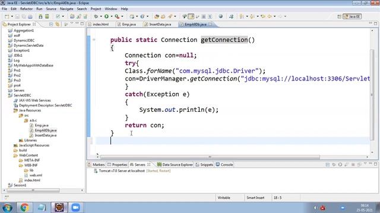Open the New wizard dropdown arrow
380x213 pixels.
[x=12, y=17]
